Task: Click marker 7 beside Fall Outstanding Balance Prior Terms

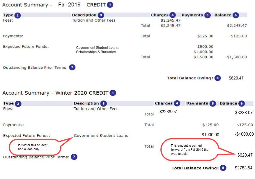Action: pyautogui.click(x=72, y=68)
